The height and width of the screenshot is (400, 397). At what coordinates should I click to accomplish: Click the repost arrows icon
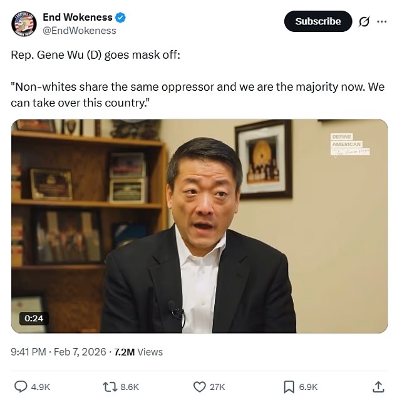click(x=110, y=387)
